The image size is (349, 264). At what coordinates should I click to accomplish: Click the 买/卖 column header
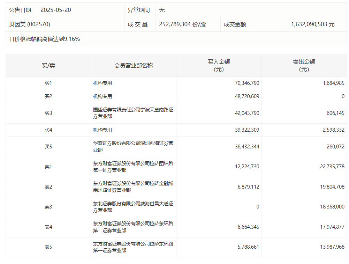pyautogui.click(x=48, y=66)
